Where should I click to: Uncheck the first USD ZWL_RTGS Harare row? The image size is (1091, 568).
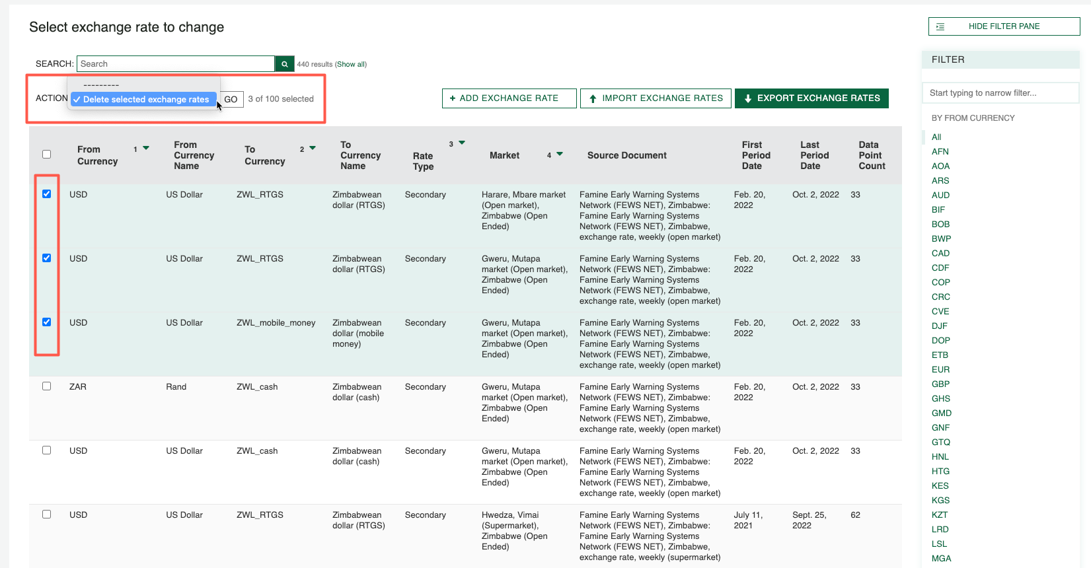click(47, 194)
